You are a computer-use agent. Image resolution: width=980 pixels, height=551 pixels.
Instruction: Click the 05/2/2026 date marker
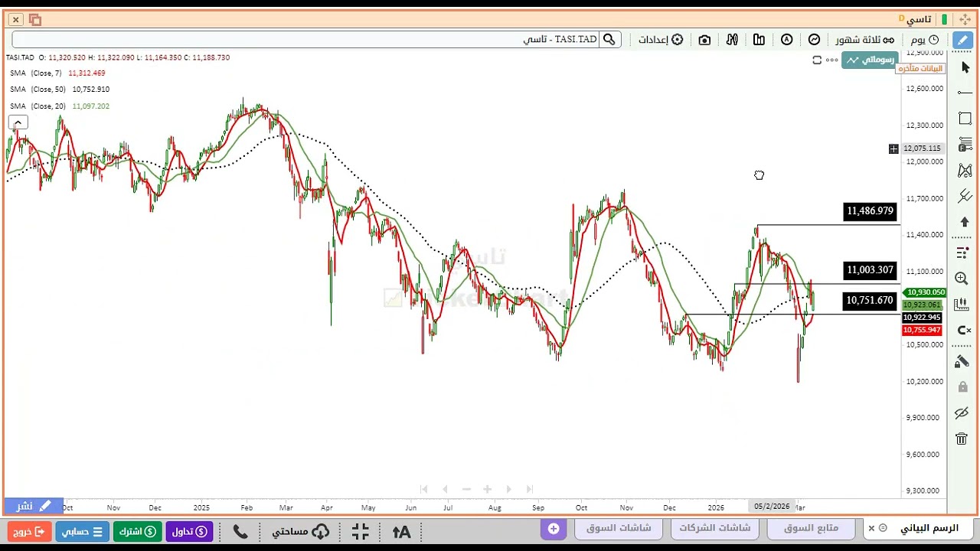772,507
